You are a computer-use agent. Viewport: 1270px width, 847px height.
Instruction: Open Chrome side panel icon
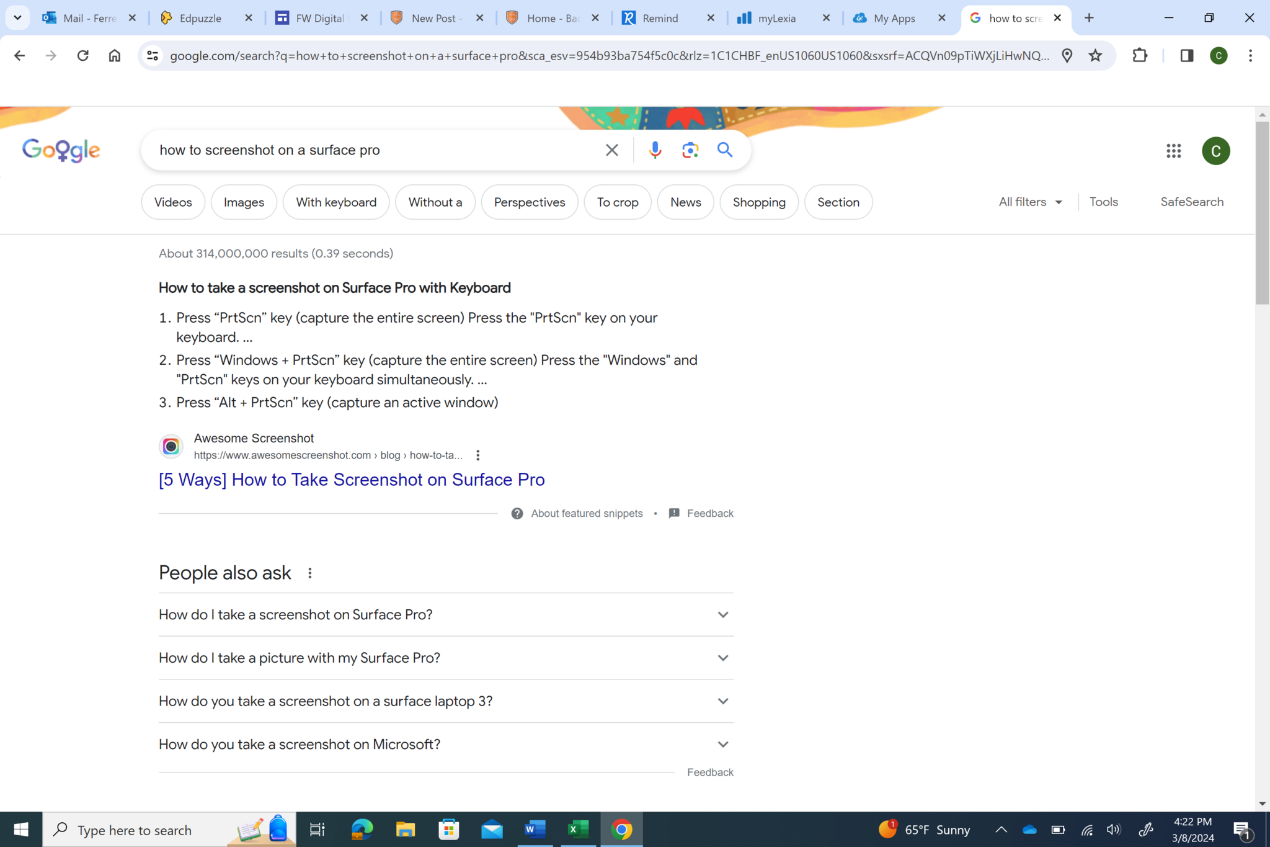1186,56
